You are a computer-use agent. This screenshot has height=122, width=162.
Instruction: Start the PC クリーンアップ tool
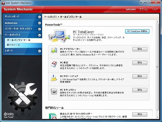140,77
